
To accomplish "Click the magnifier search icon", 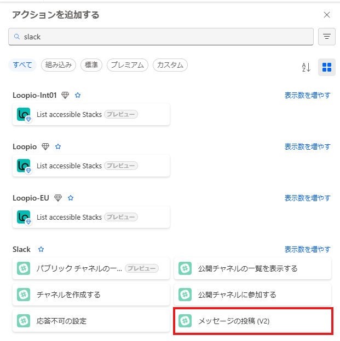I will tap(17, 37).
